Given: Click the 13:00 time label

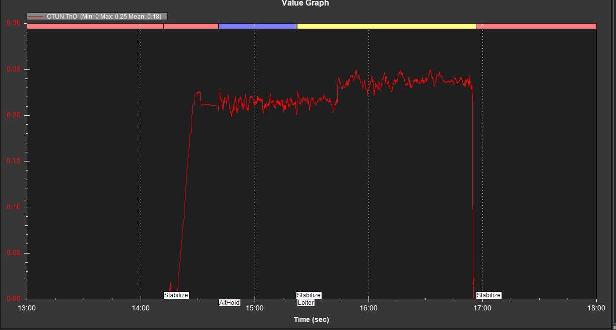Looking at the screenshot, I should pyautogui.click(x=28, y=308).
